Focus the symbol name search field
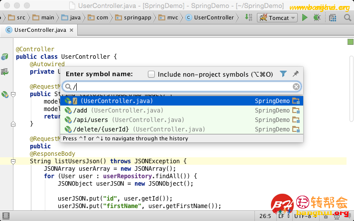This screenshot has width=354, height=221. [x=182, y=87]
